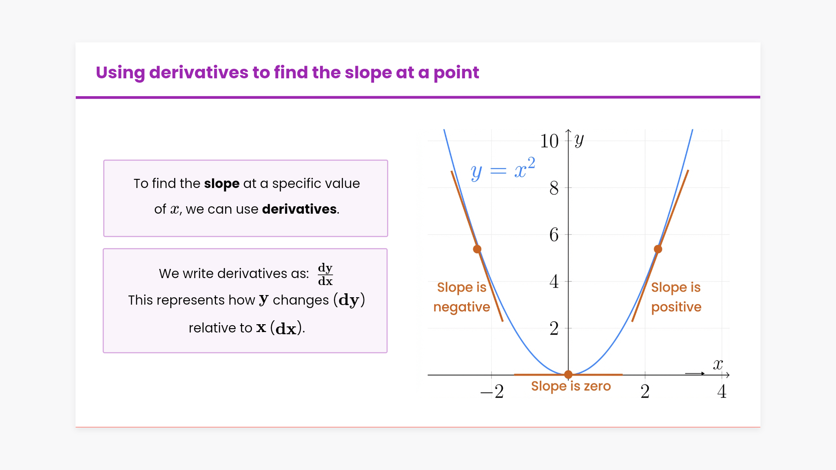
Task: Click the orange point on the right tangent
Action: click(x=658, y=249)
